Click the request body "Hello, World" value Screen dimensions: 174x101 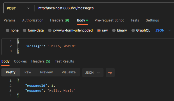coord(62,46)
